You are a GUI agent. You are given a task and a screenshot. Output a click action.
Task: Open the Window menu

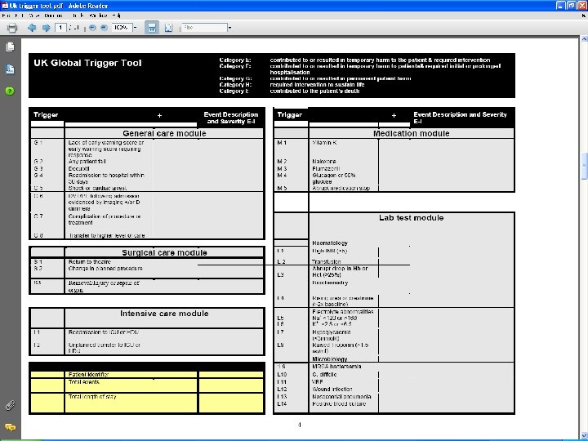coord(99,16)
